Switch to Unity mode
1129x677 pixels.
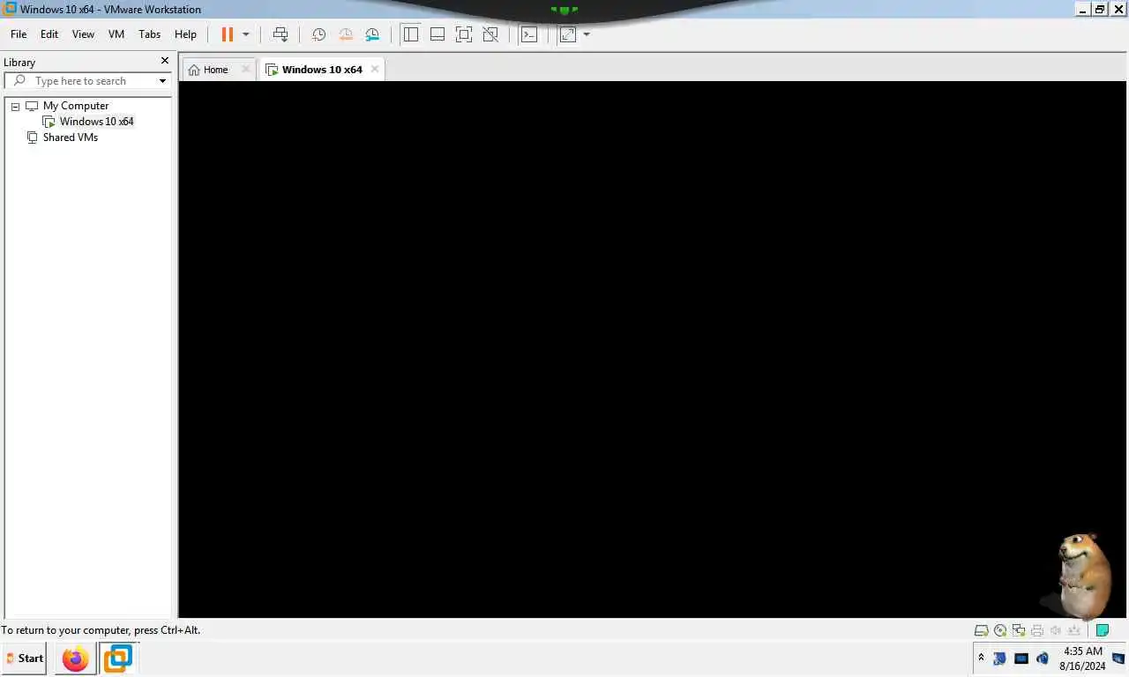click(490, 34)
